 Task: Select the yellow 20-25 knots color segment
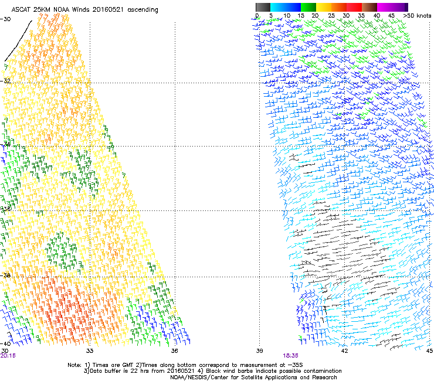click(324, 7)
